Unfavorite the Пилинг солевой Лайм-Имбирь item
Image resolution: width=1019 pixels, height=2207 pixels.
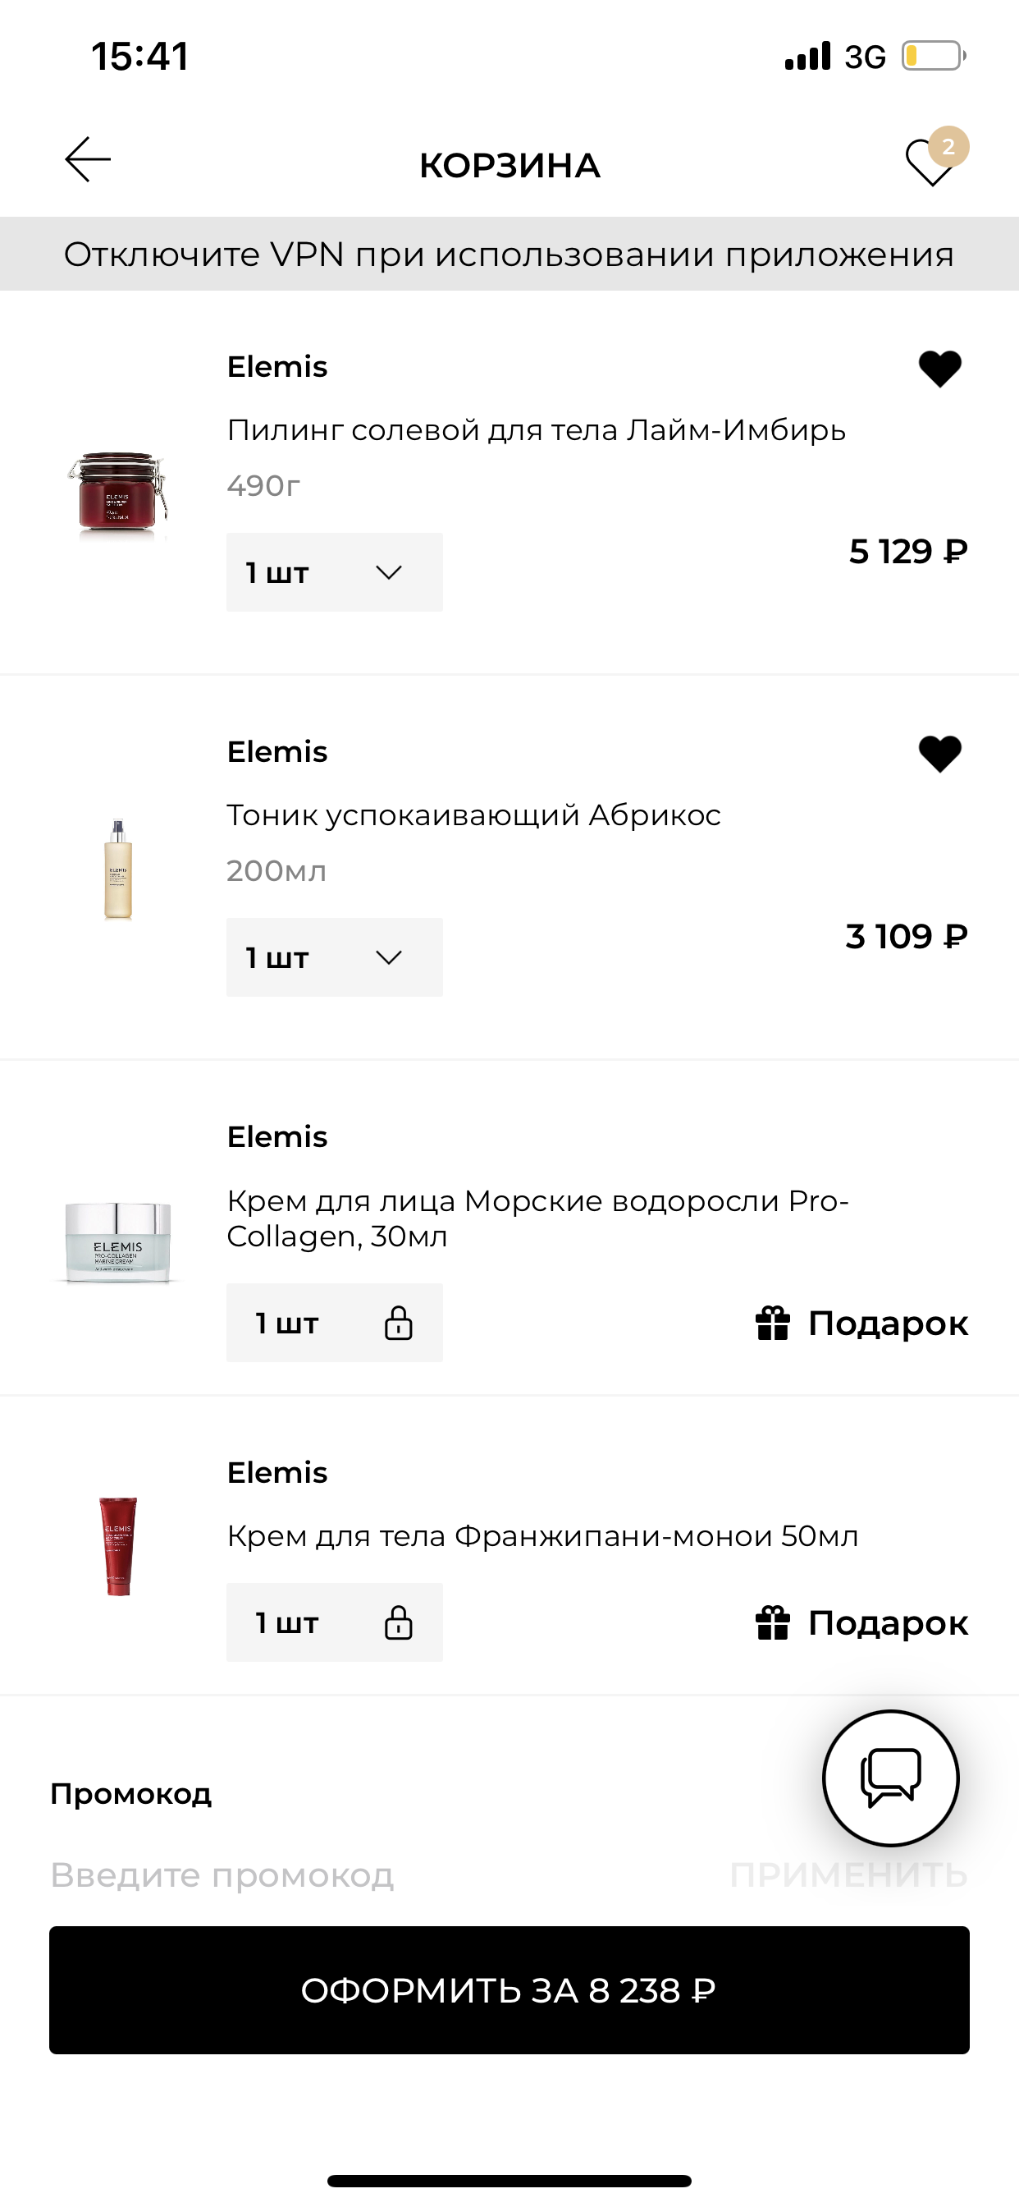coord(940,369)
